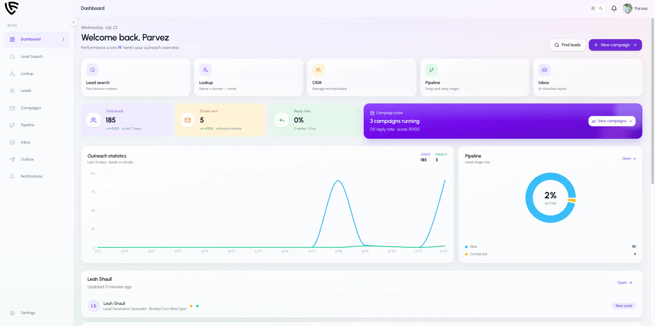Start a New campaign
This screenshot has height=326, width=655.
615,45
